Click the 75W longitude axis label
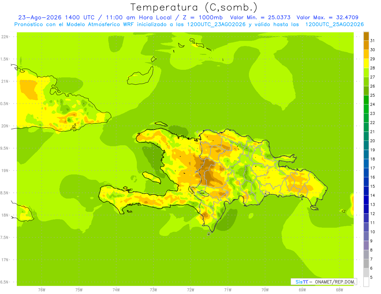Screen dimensions: 381x294 (x=79, y=290)
